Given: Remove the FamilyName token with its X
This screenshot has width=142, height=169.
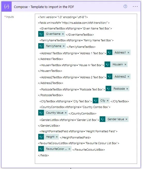Looking at the screenshot, I should coord(64,46).
